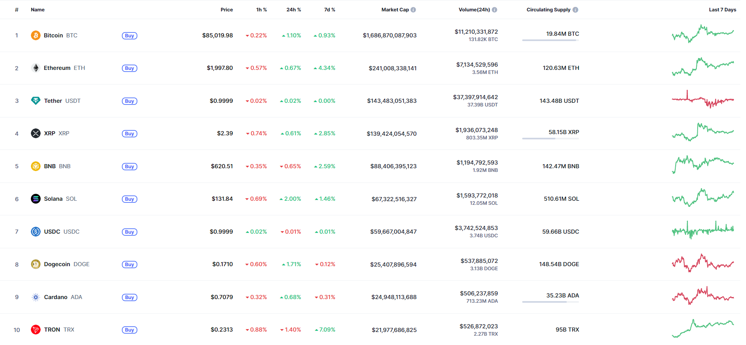Click the USDC coin logo
The image size is (746, 345).
(36, 232)
